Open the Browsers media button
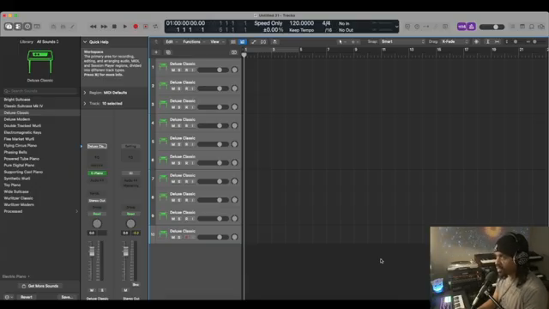Image resolution: width=549 pixels, height=309 pixels. pos(541,27)
